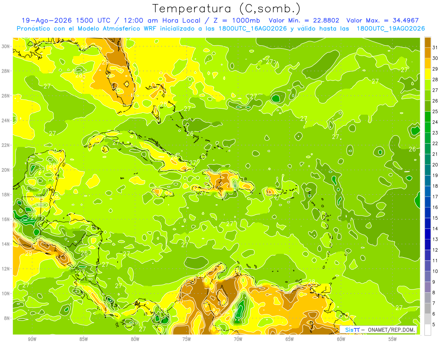Click the "Valor Max. = 34.4967" value
Image resolution: width=445 pixels, height=344 pixels.
382,20
